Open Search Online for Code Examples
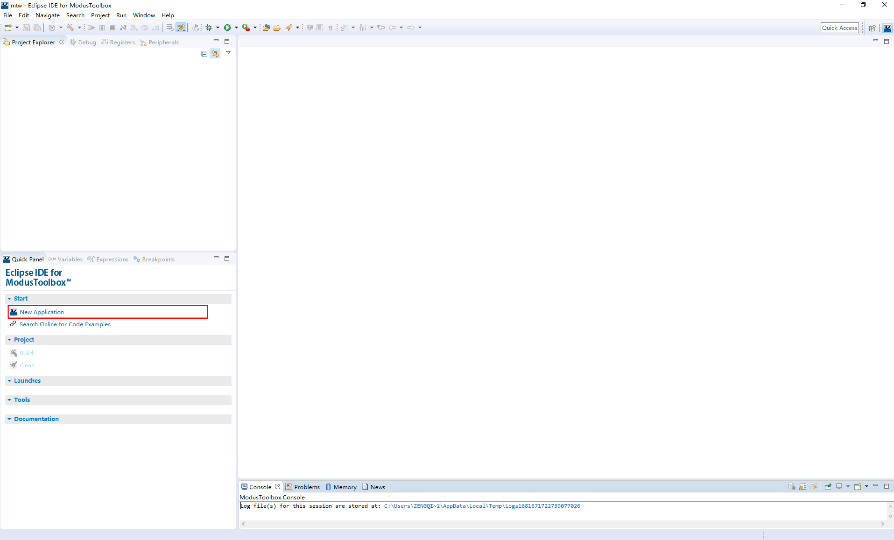The image size is (894, 540). click(x=65, y=324)
